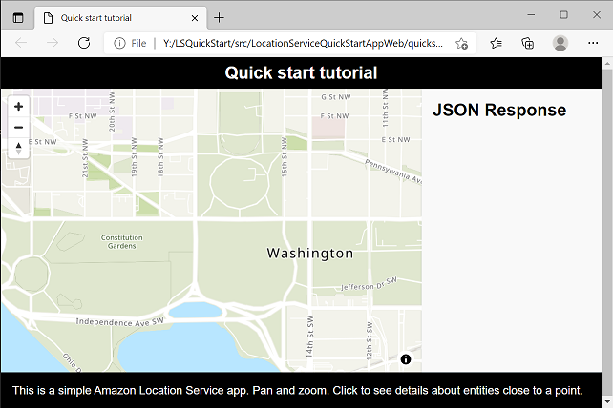Zoom out of the map
613x408 pixels.
click(x=18, y=127)
